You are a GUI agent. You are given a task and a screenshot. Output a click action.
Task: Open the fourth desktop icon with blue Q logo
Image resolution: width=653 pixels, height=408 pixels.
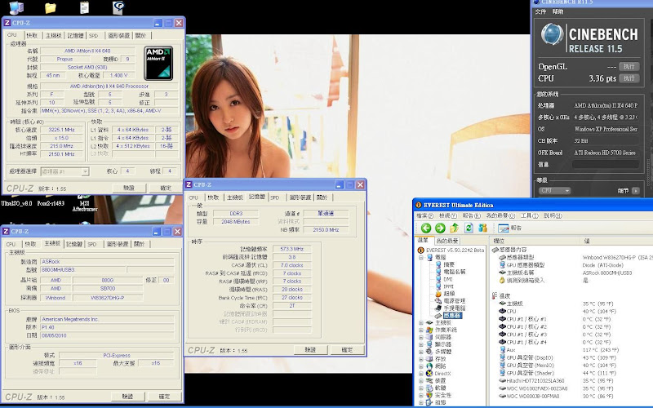click(x=118, y=7)
